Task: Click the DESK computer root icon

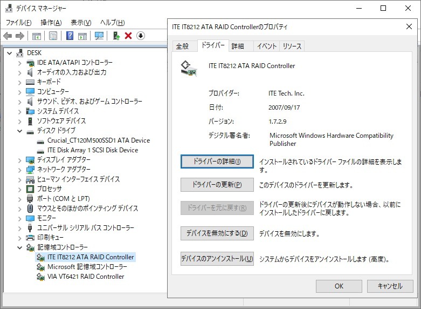Action: click(20, 53)
